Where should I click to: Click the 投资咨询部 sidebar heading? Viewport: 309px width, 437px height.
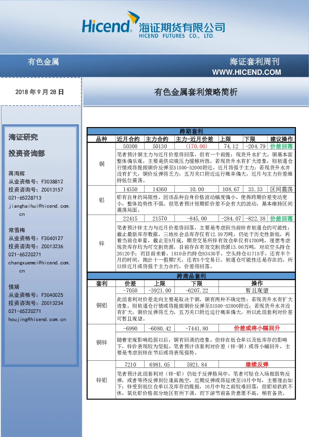27,153
